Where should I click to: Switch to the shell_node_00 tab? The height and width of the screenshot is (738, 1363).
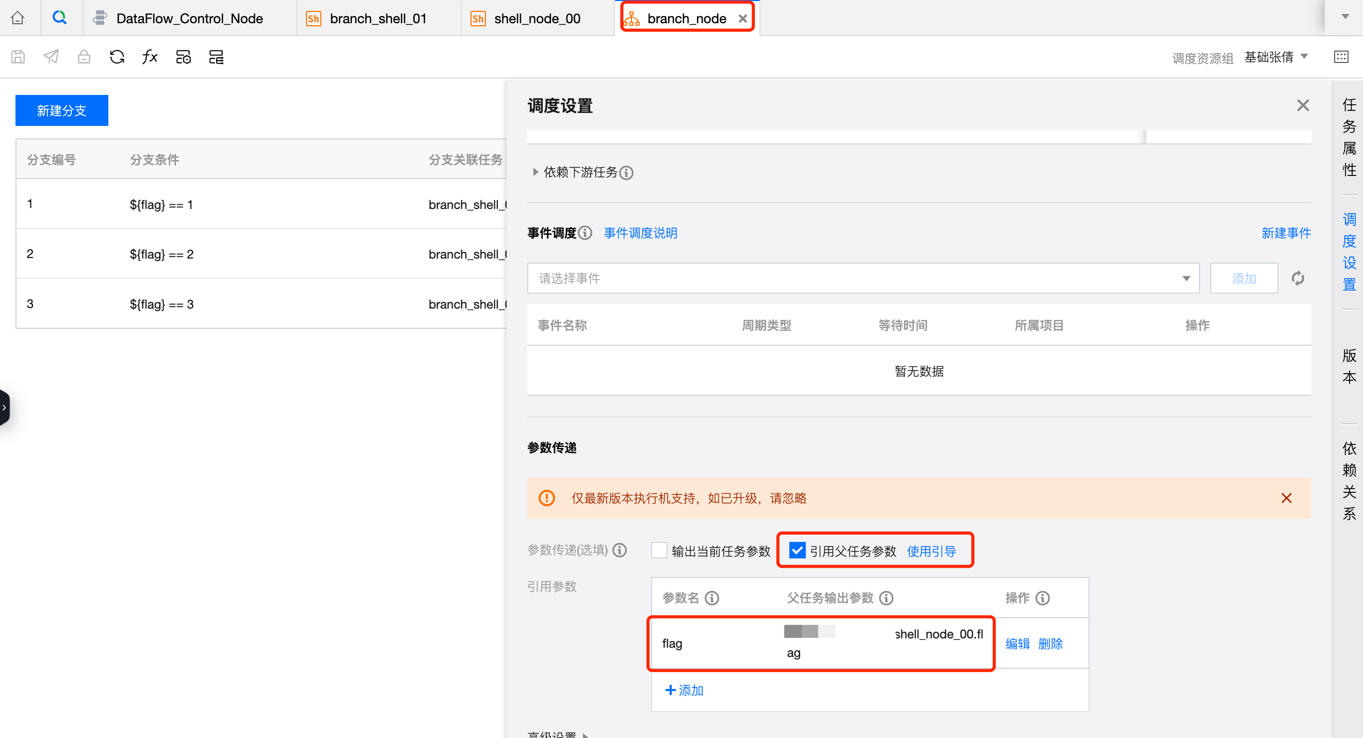(x=537, y=19)
